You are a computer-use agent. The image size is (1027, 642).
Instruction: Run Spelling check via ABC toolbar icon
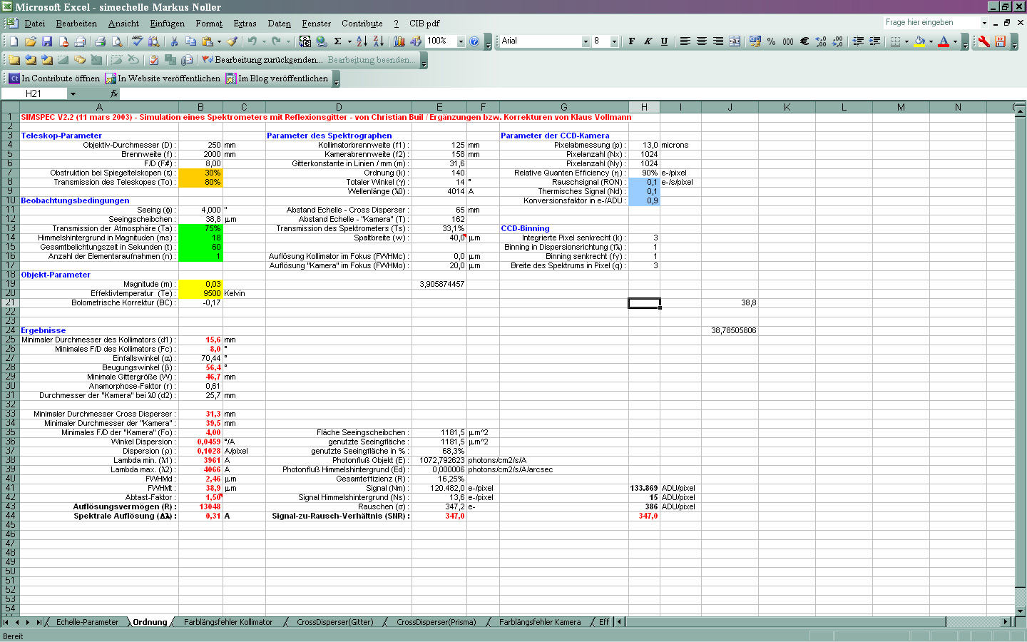136,41
